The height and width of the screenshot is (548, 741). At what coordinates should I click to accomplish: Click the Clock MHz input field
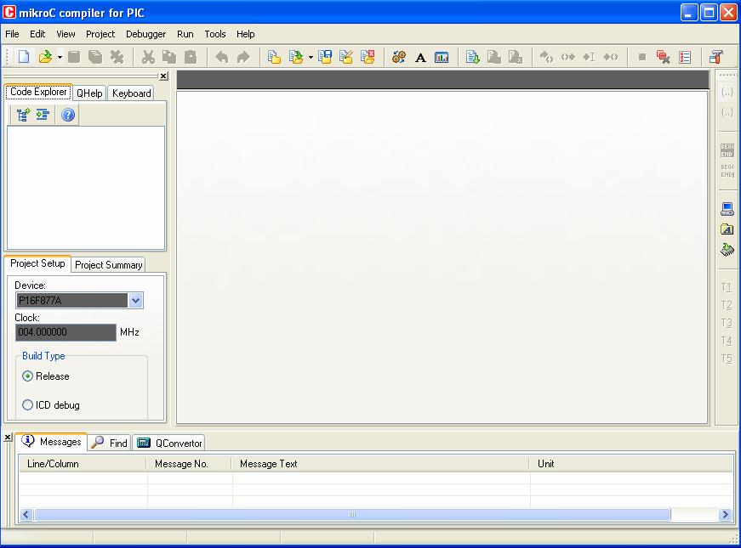[x=66, y=332]
